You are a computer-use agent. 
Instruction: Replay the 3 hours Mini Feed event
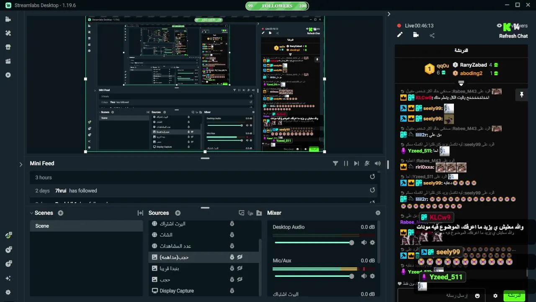click(x=372, y=177)
